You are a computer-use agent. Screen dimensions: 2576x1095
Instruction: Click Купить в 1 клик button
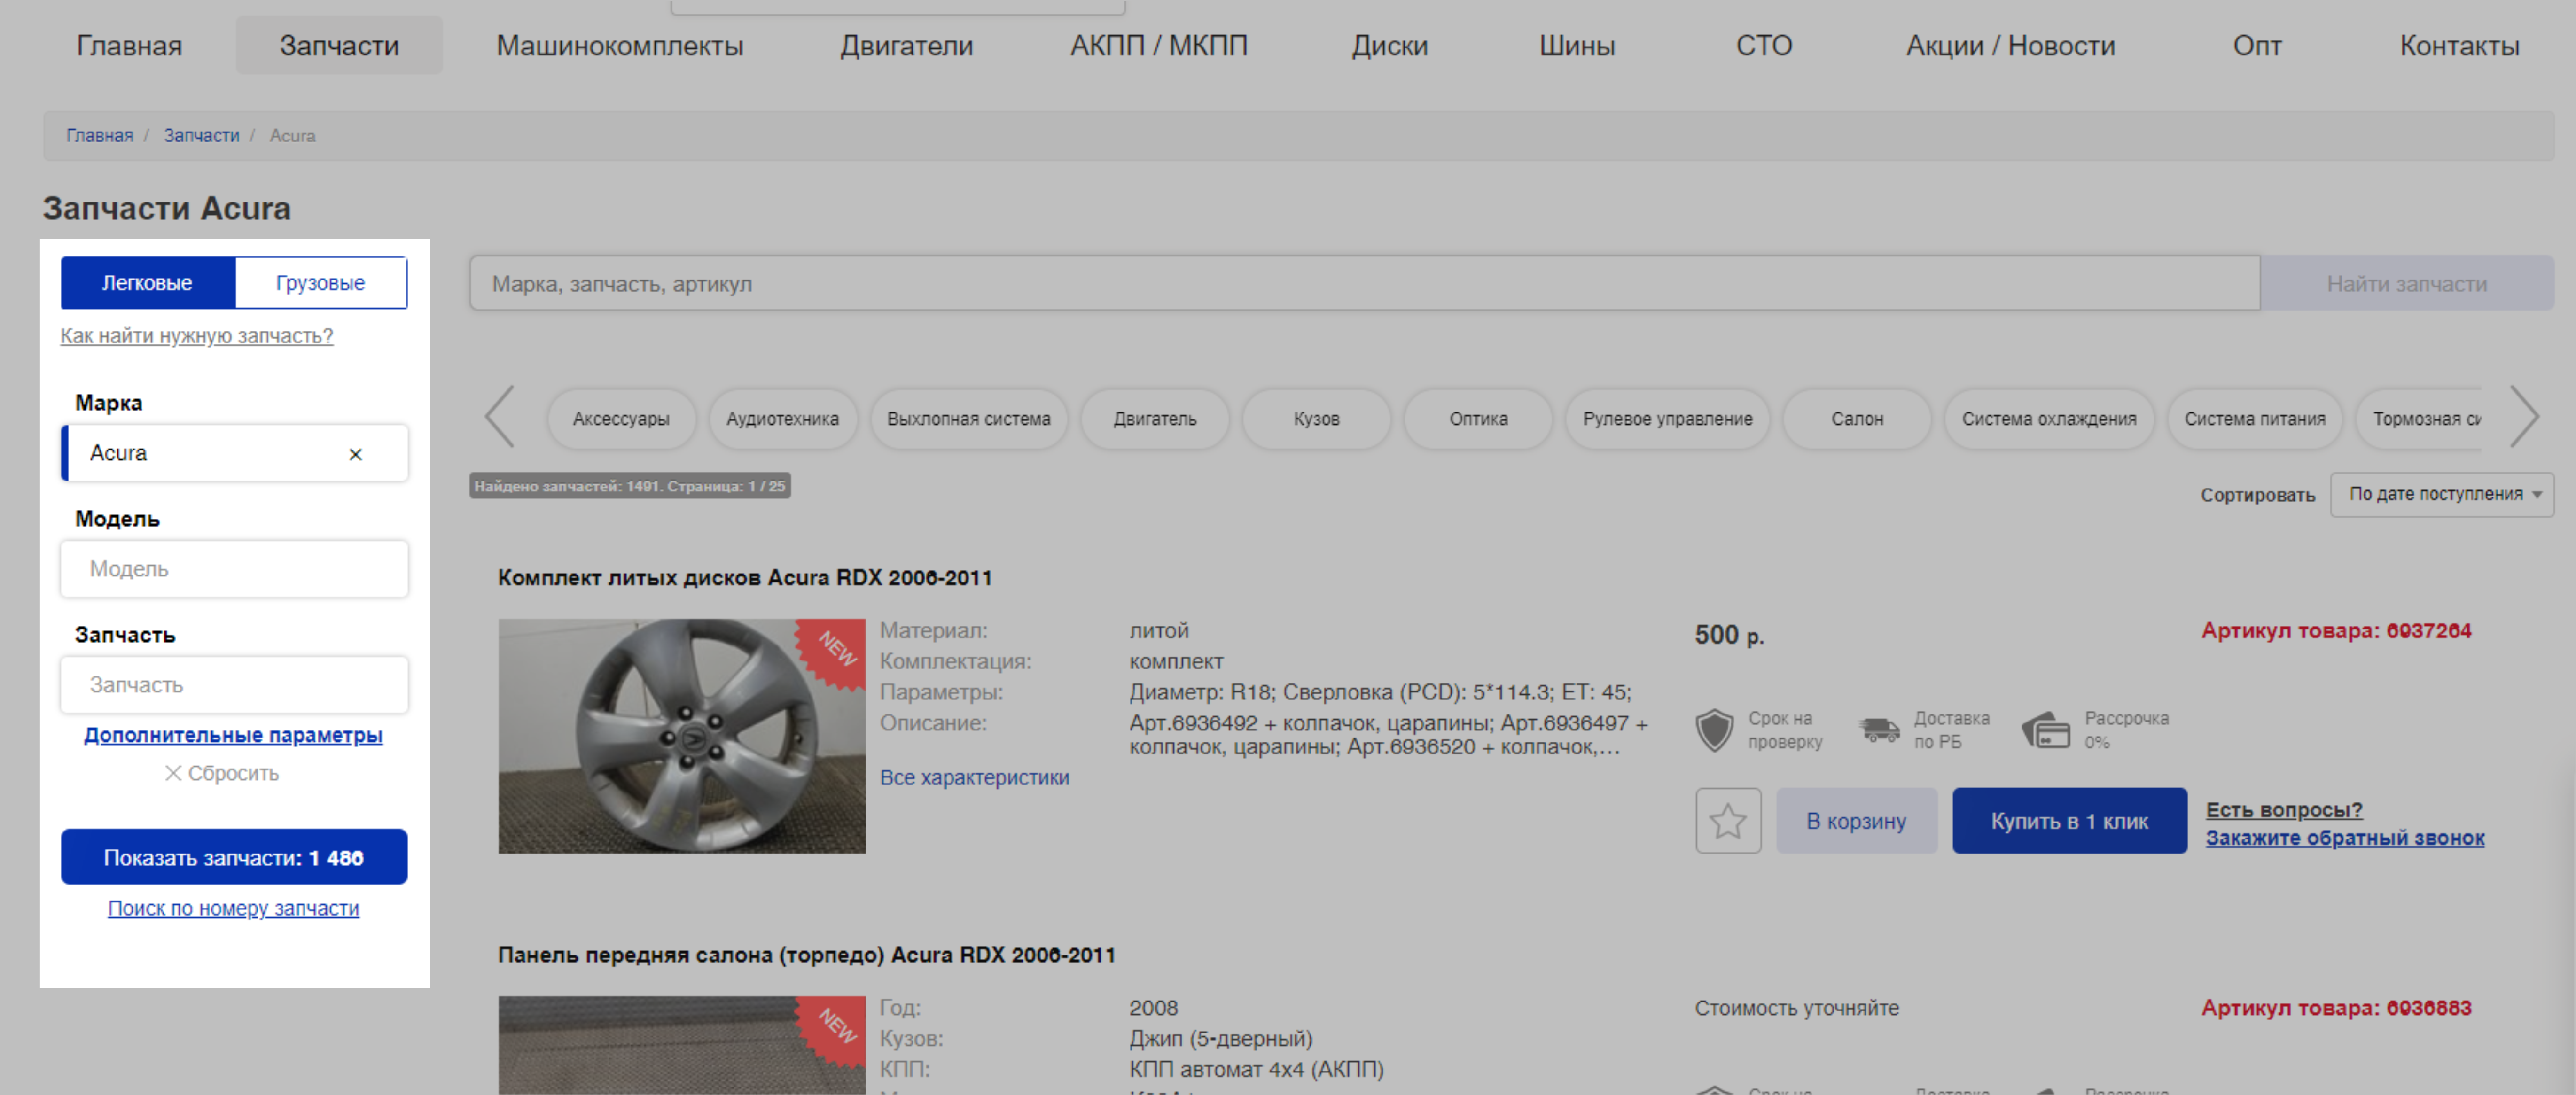[2069, 821]
